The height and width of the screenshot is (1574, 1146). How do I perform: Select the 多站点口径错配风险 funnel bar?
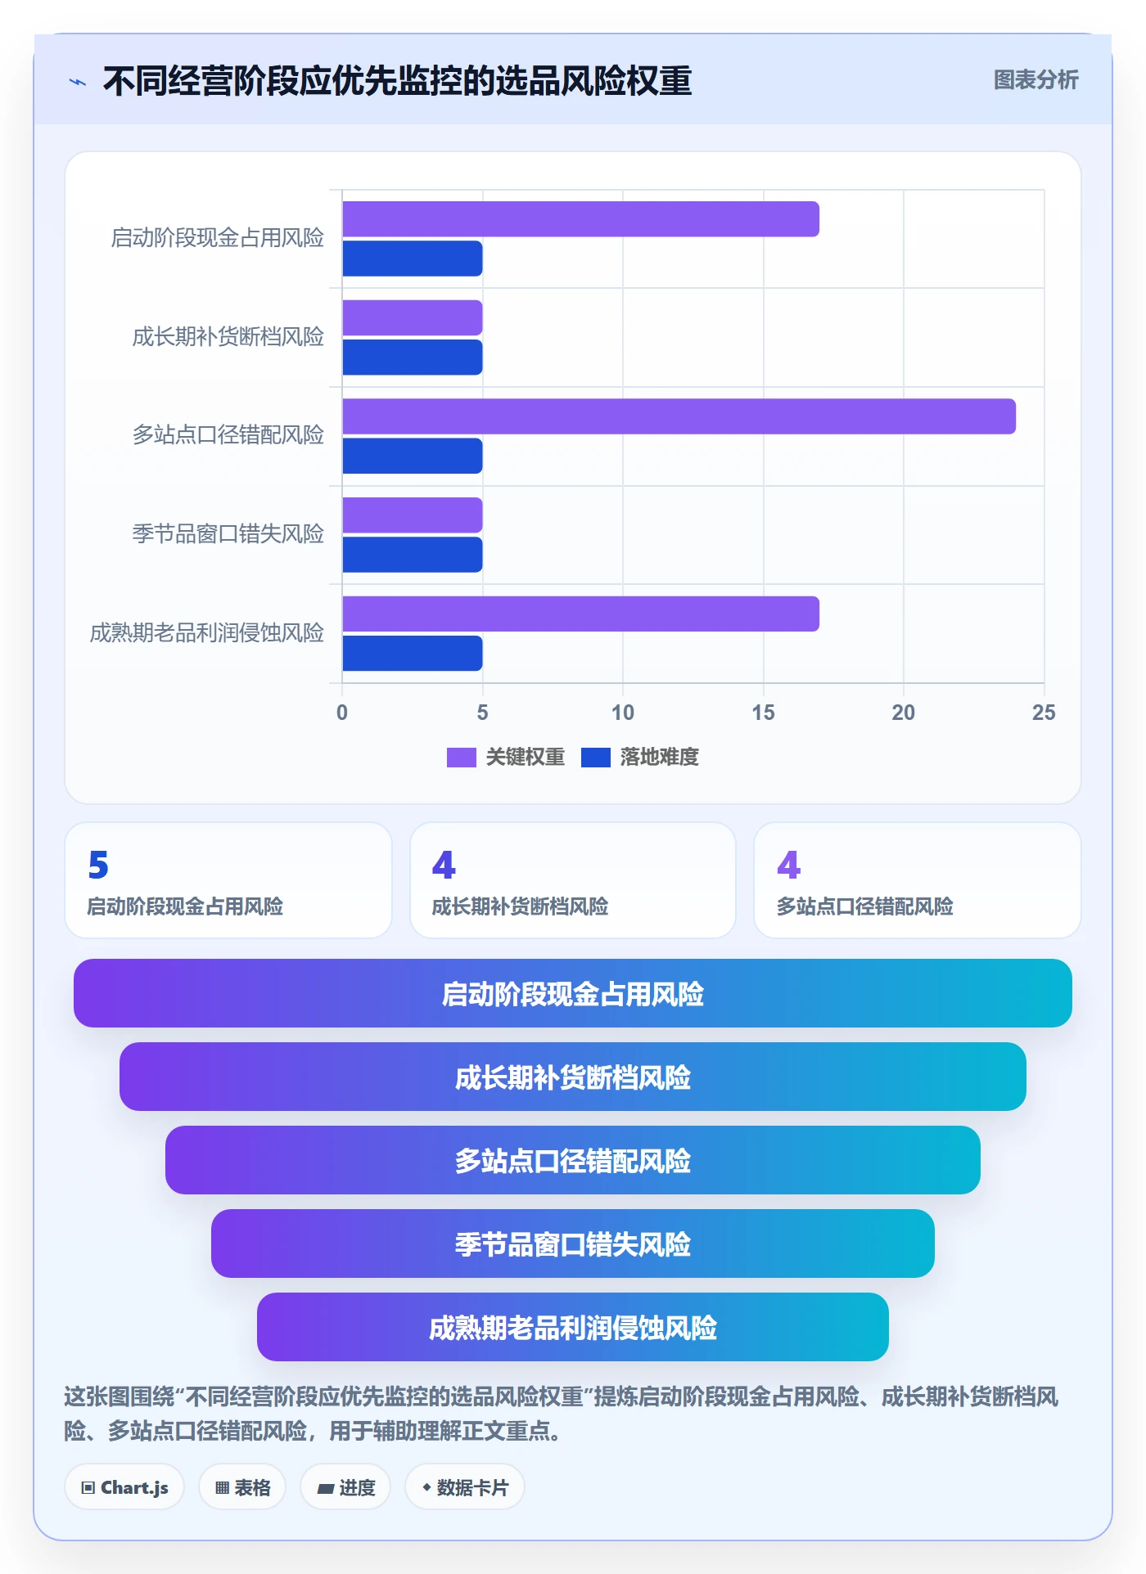click(x=573, y=1160)
